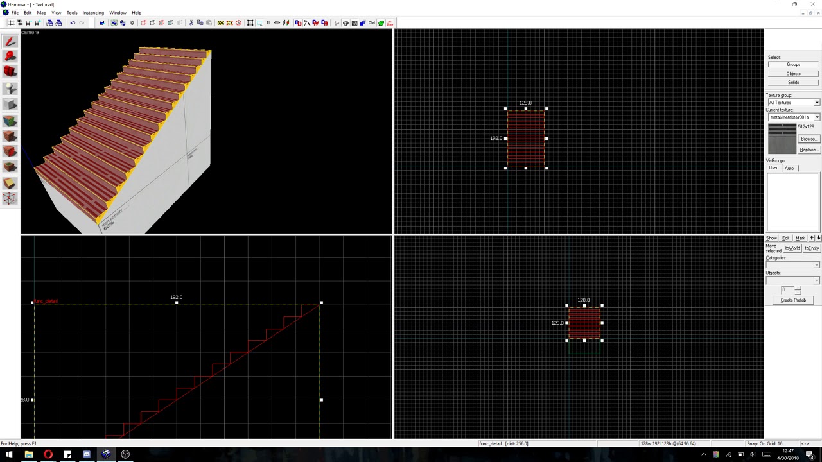The image size is (822, 462).
Task: Click the yellow-black striped cordon icon
Action: (x=221, y=22)
